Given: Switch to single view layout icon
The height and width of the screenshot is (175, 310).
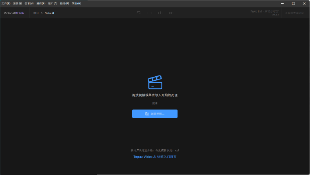Looking at the screenshot, I should (149, 13).
